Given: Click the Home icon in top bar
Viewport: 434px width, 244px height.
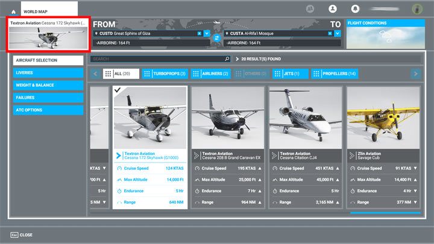Looking at the screenshot, I should point(13,11).
